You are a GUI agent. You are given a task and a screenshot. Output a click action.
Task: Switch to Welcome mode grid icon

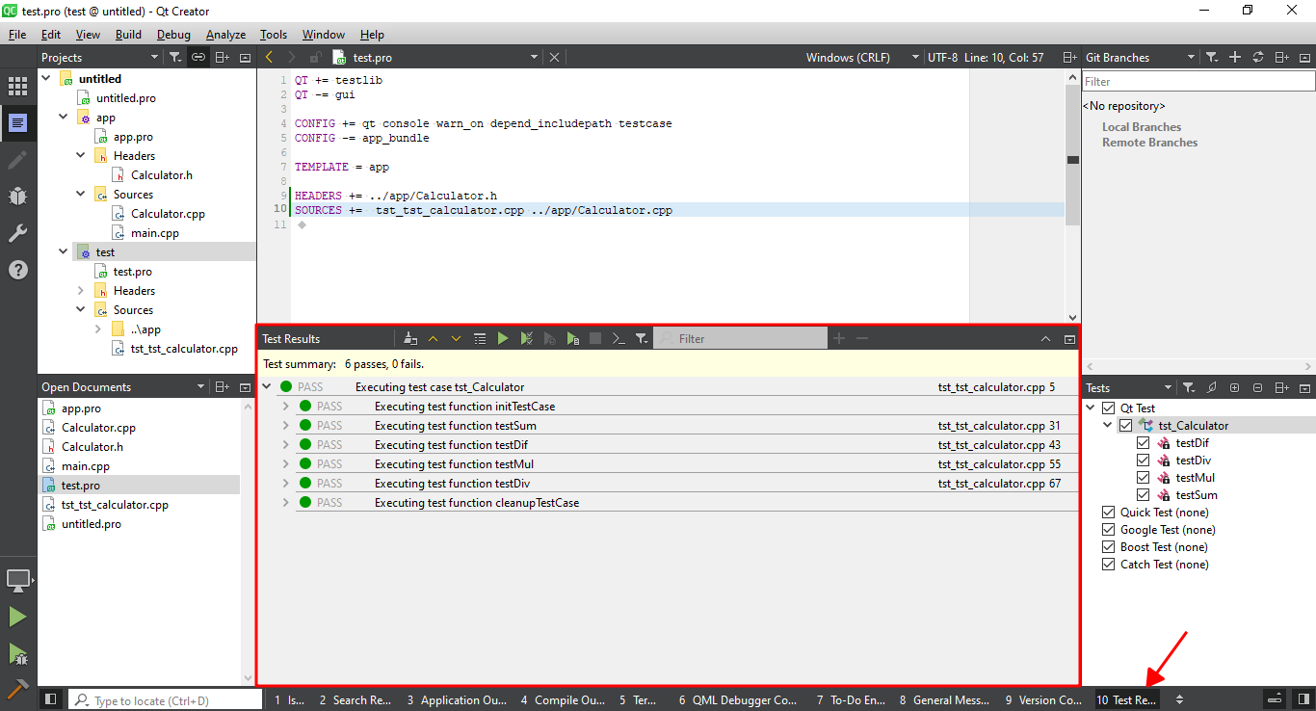[x=17, y=87]
